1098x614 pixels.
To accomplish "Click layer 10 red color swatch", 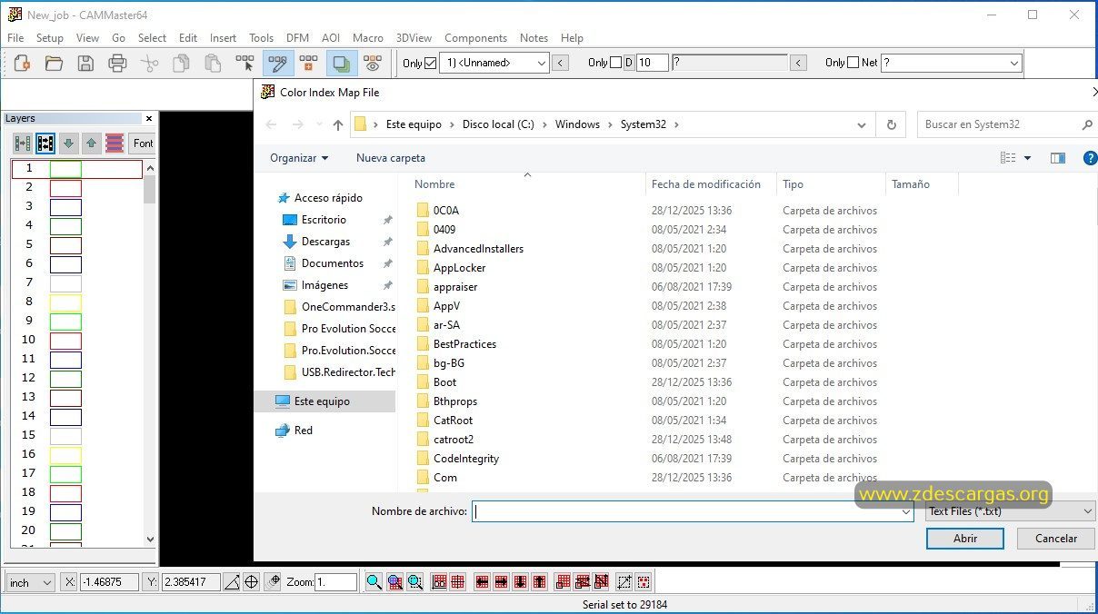I will pyautogui.click(x=65, y=341).
